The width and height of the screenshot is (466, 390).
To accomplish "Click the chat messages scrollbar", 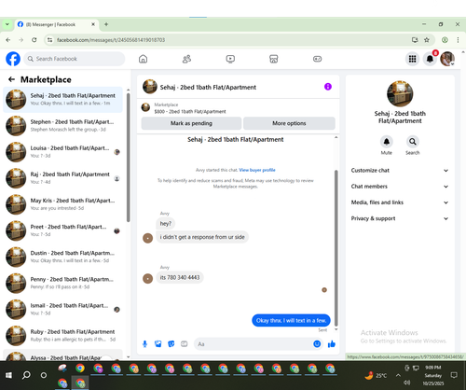I will pos(336,248).
